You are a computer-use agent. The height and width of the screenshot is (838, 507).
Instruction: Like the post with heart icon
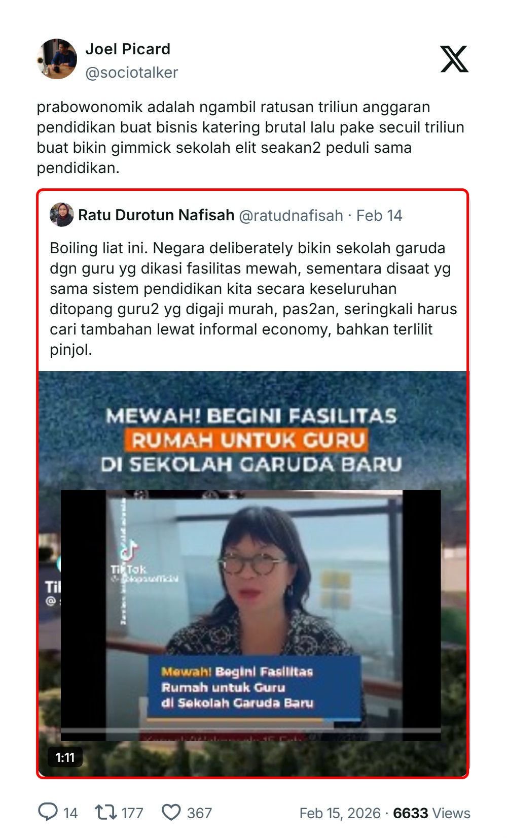coord(171,813)
